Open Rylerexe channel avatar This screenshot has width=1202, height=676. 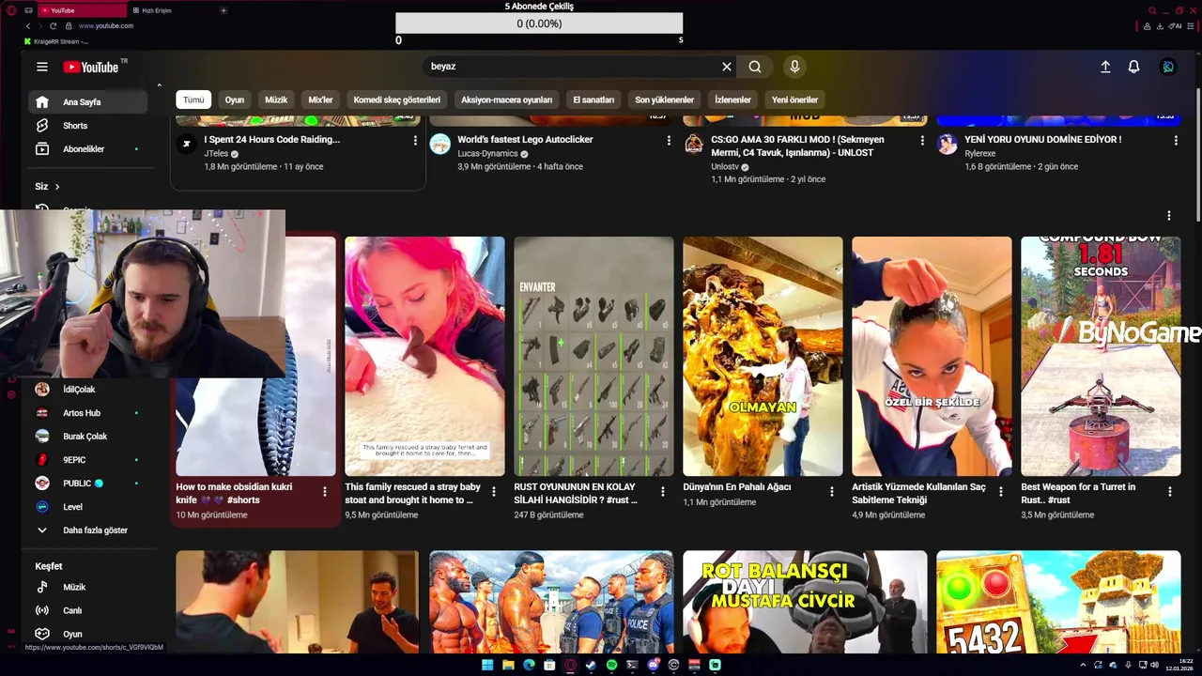[x=948, y=144]
